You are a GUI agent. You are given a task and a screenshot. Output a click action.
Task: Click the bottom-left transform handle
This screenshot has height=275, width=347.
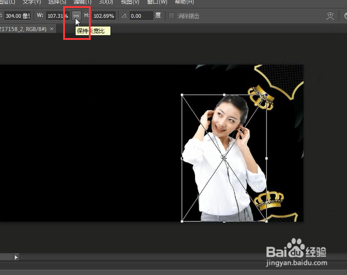point(182,222)
